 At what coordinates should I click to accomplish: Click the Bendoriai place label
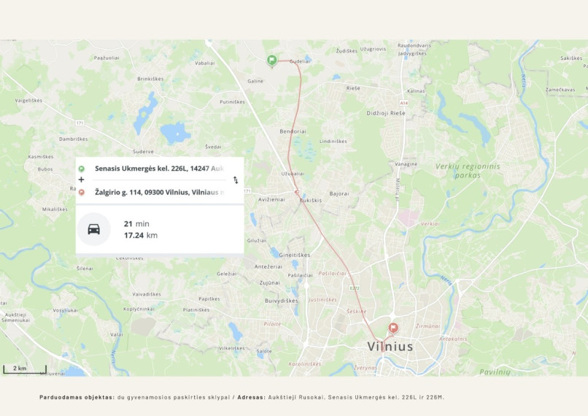pyautogui.click(x=293, y=131)
